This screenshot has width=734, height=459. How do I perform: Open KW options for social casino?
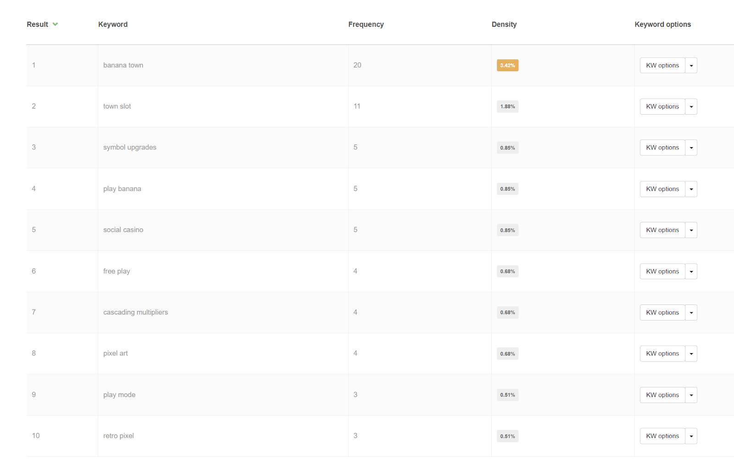click(x=662, y=230)
